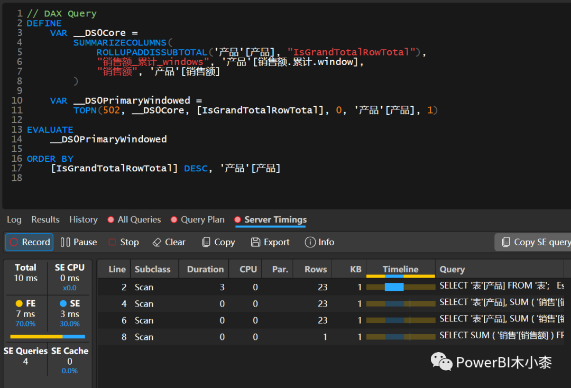Screen dimensions: 571x388
Task: Sort by the Duration column header
Action: pos(205,270)
